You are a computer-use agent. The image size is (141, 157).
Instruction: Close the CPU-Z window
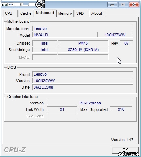(134, 5)
